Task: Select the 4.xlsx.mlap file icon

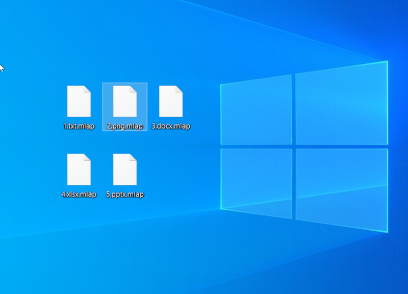Action: (79, 169)
